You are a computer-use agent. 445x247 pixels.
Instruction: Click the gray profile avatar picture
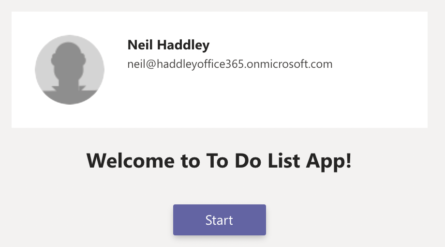click(70, 70)
